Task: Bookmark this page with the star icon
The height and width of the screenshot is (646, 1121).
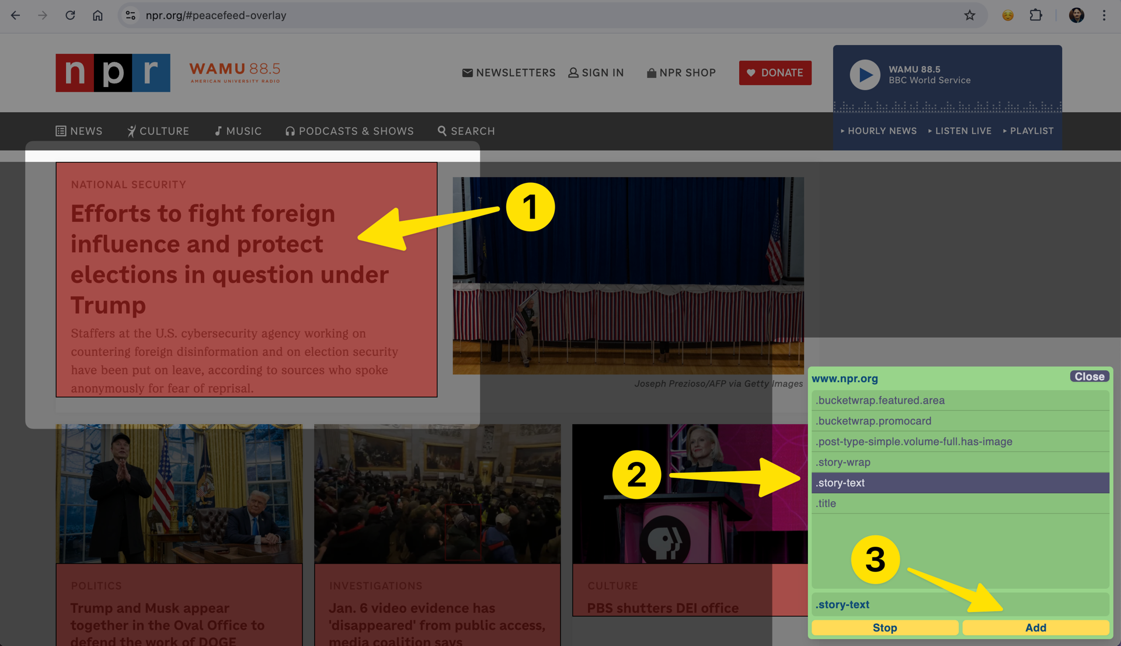Action: [x=969, y=15]
